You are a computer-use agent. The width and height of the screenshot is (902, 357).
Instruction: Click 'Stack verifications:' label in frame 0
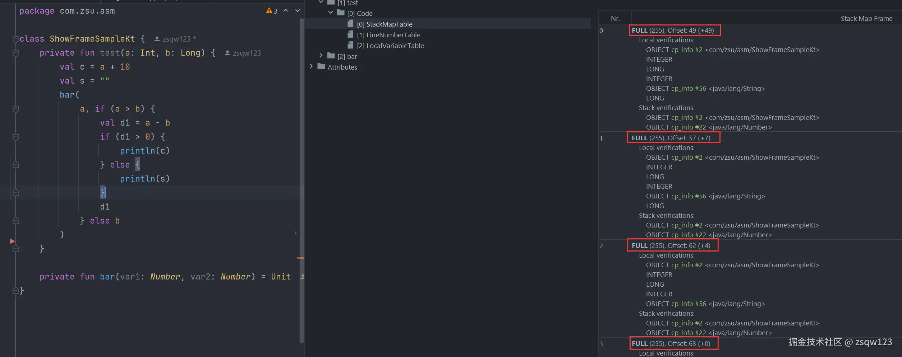click(x=667, y=108)
